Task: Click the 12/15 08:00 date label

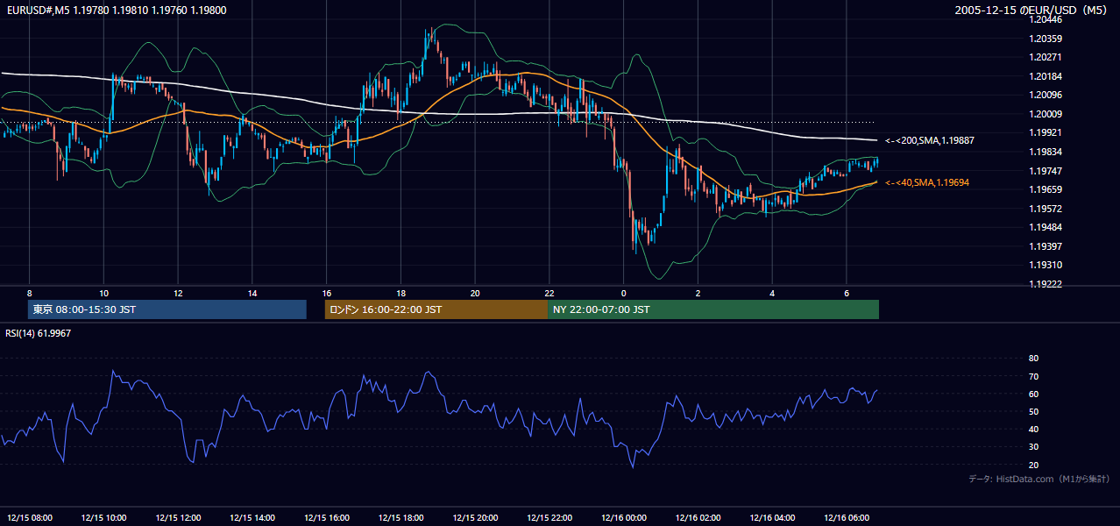Action: coord(30,517)
